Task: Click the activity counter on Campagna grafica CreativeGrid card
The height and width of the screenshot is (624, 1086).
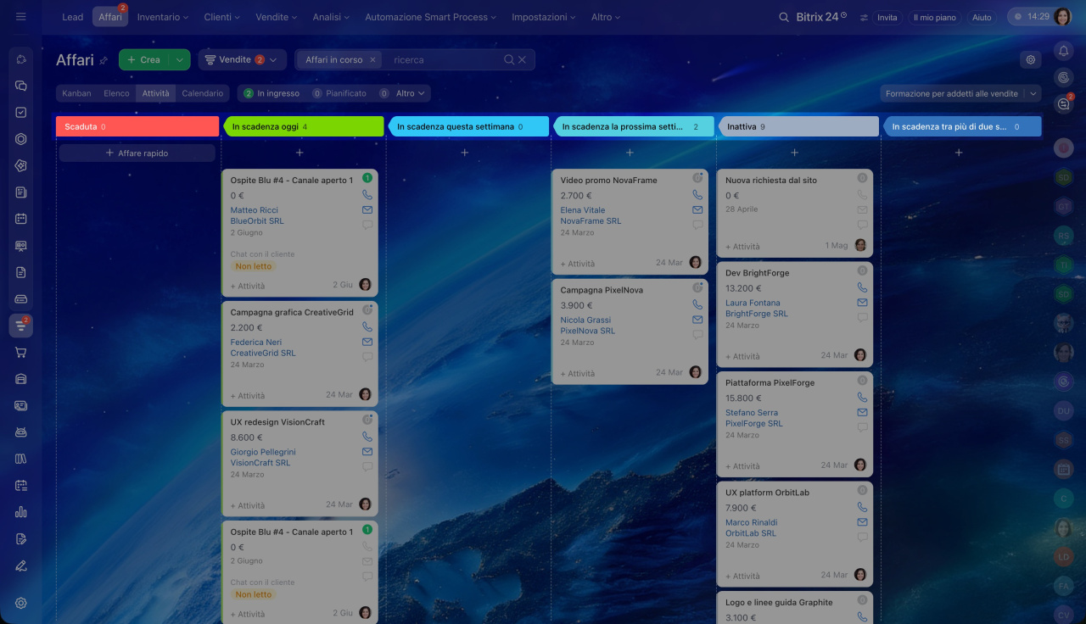Action: (x=367, y=310)
